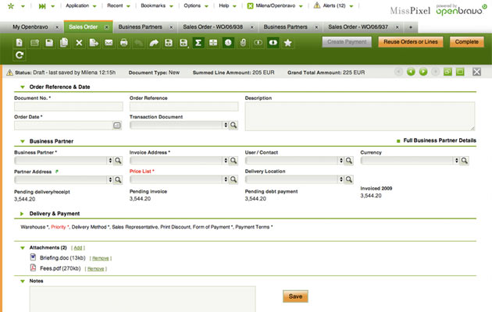Viewport: 492px width, 312px height.
Task: Expand the Delivery & Payment section
Action: [22, 214]
